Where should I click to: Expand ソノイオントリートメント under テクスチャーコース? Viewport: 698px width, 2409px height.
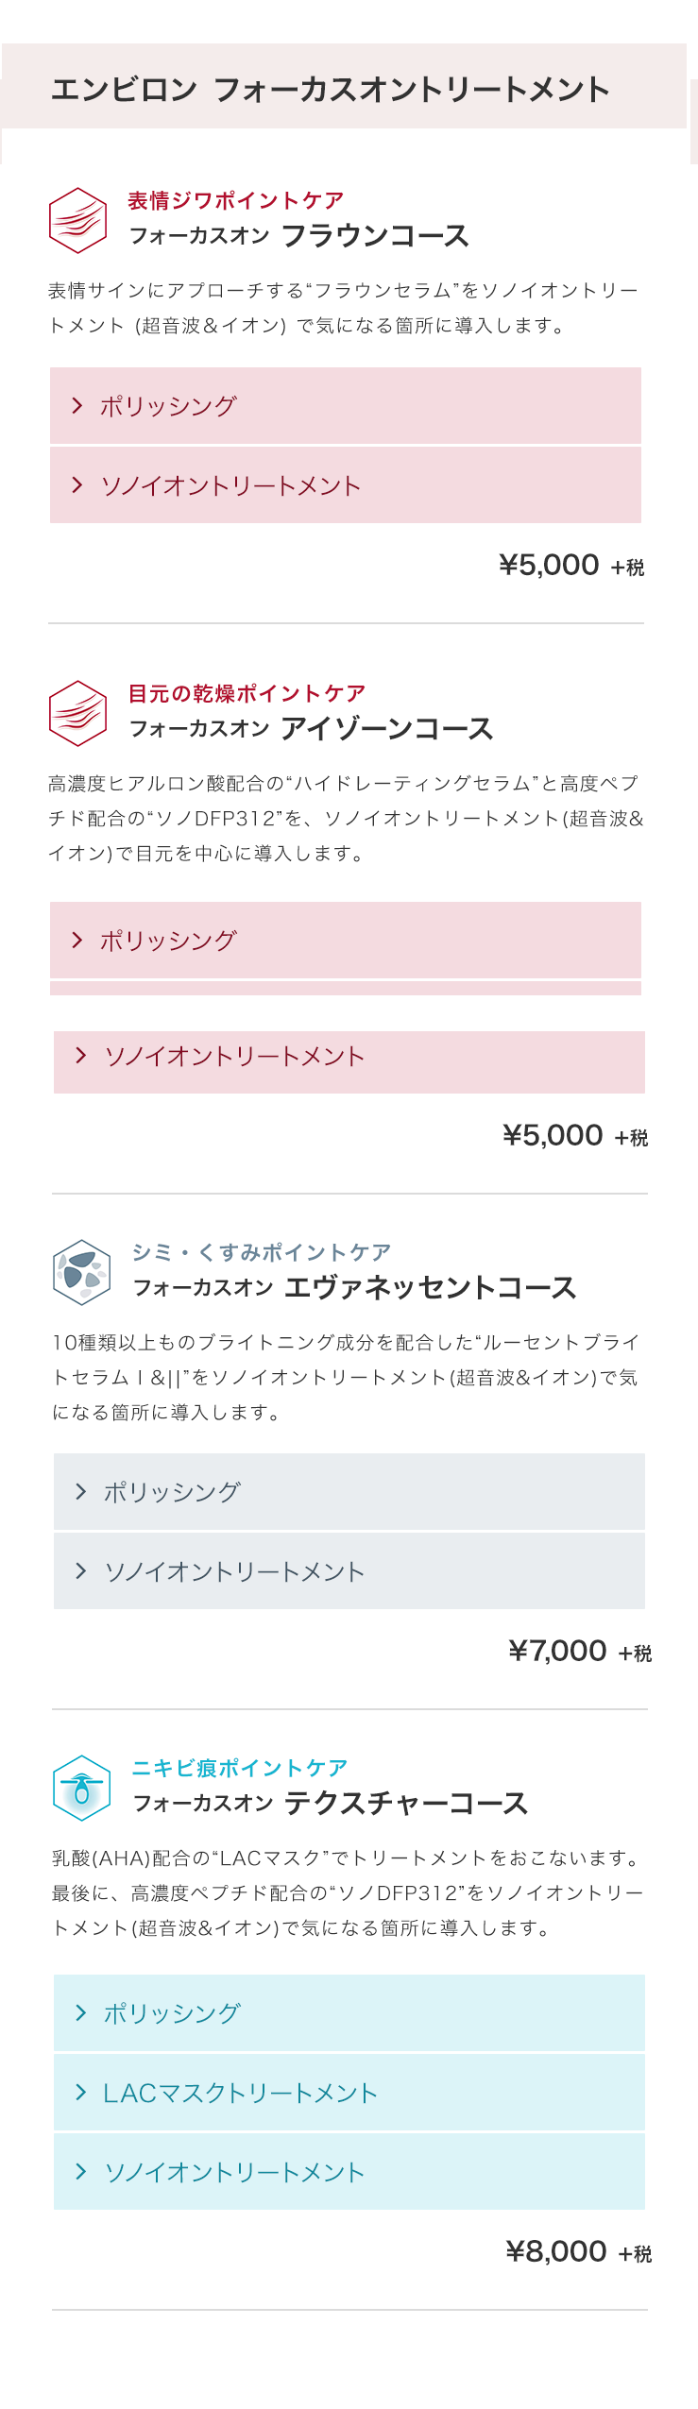pos(349,2172)
